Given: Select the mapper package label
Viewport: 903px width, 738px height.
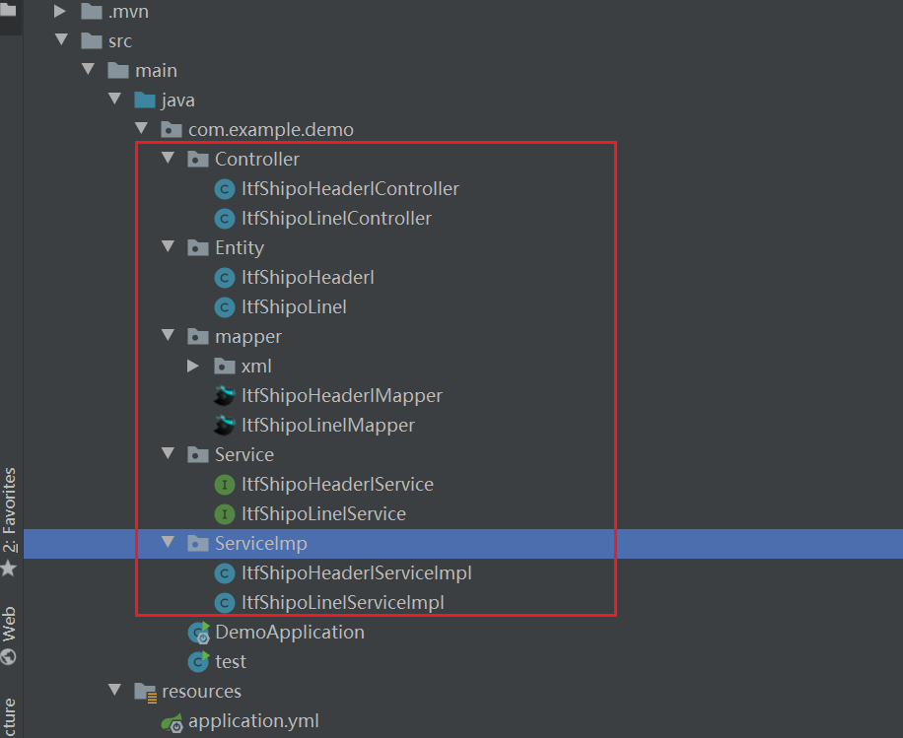Looking at the screenshot, I should 248,336.
